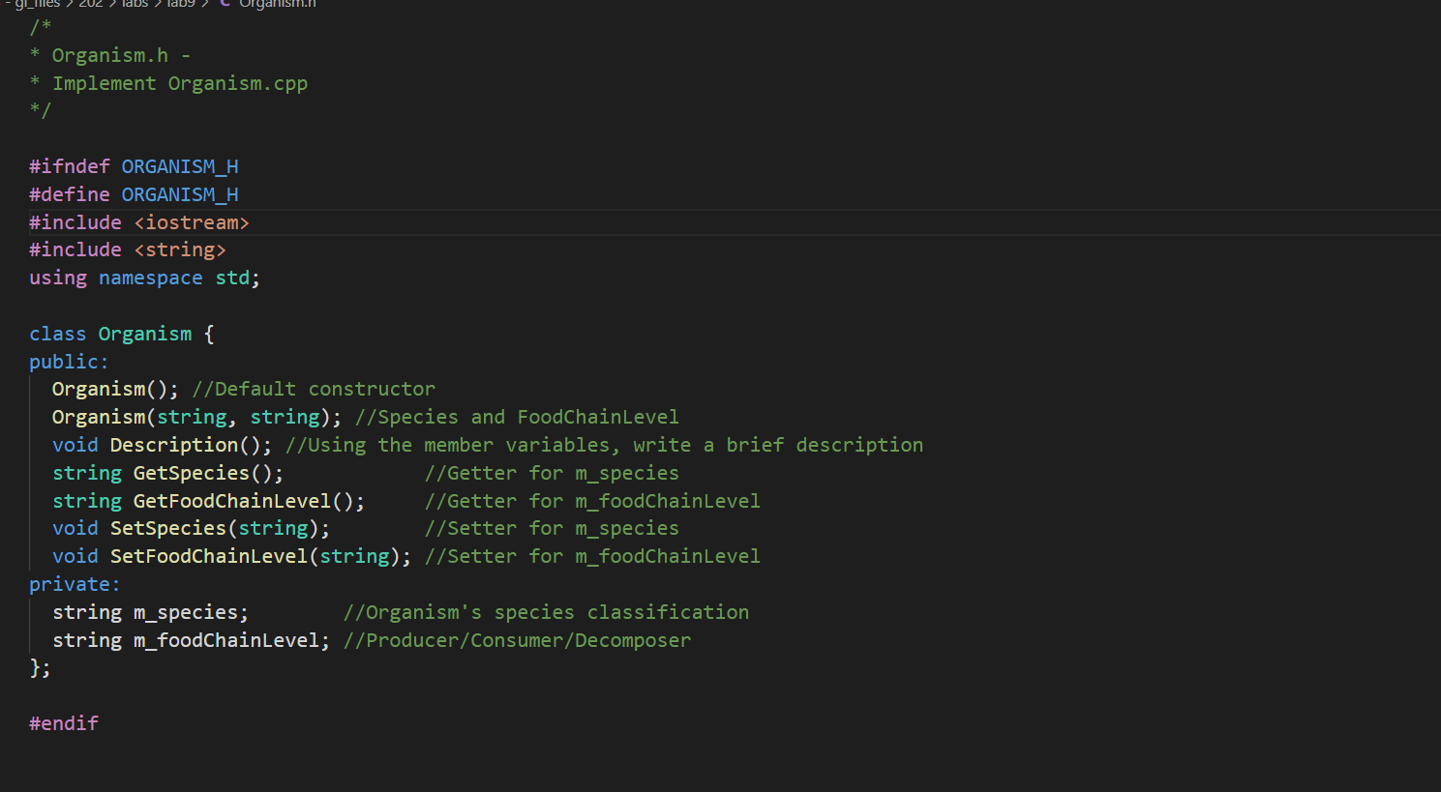Open the labs breadcrumb dropdown

[135, 4]
